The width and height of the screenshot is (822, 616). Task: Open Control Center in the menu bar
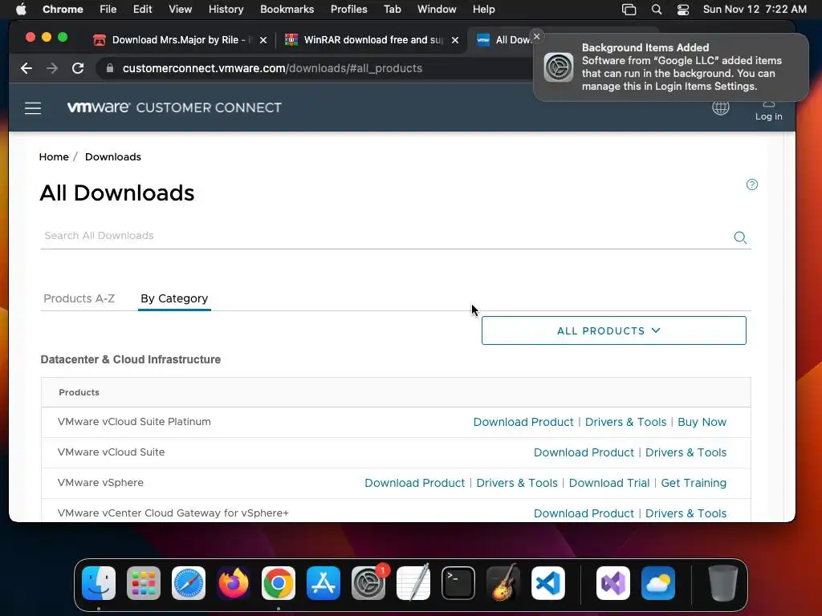pyautogui.click(x=682, y=10)
